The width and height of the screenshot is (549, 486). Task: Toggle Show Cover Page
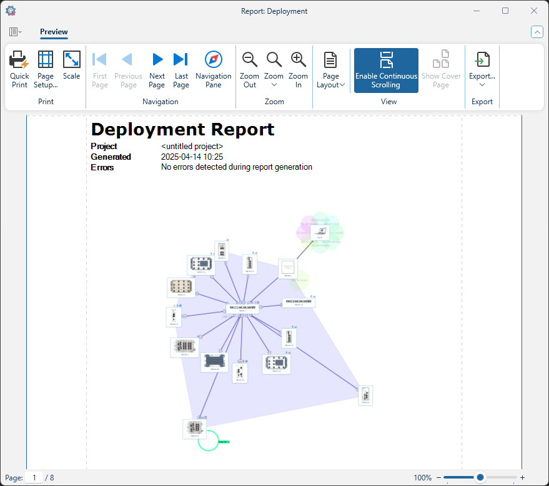tap(441, 69)
